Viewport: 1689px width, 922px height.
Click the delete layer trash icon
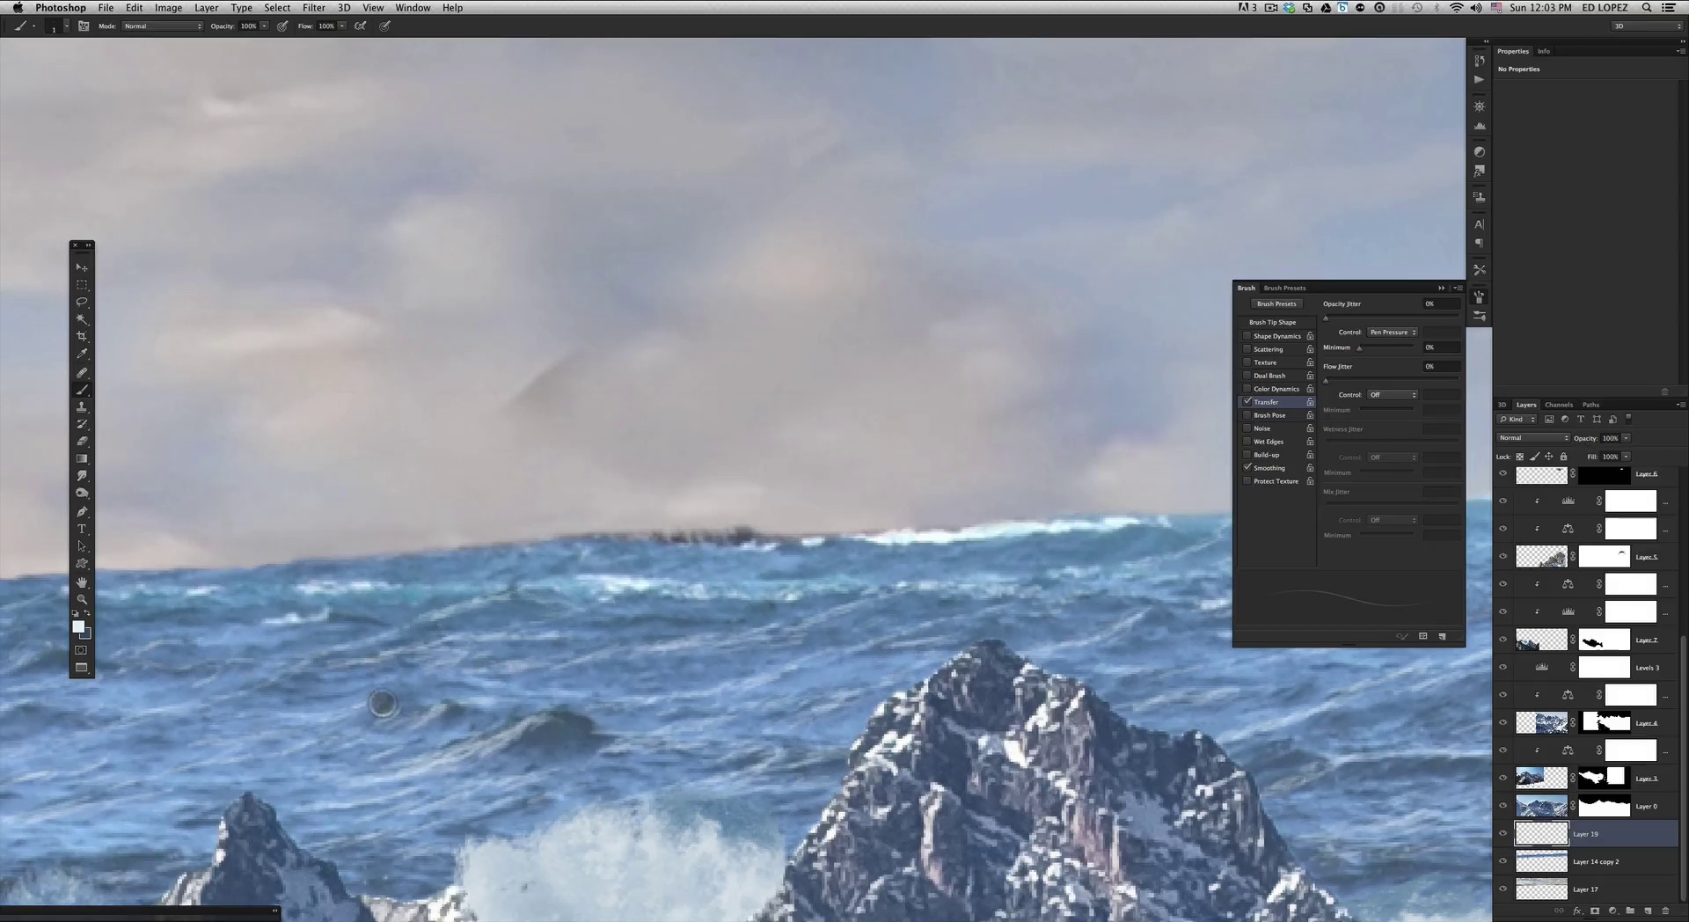pyautogui.click(x=1665, y=911)
